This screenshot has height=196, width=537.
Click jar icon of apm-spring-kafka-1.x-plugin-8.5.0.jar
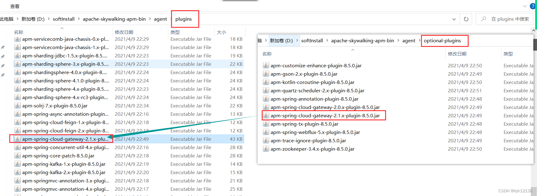point(18,164)
